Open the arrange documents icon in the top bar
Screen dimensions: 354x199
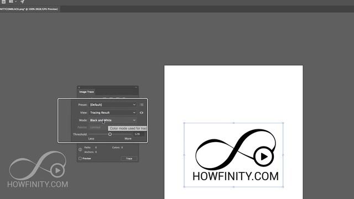(12, 2)
